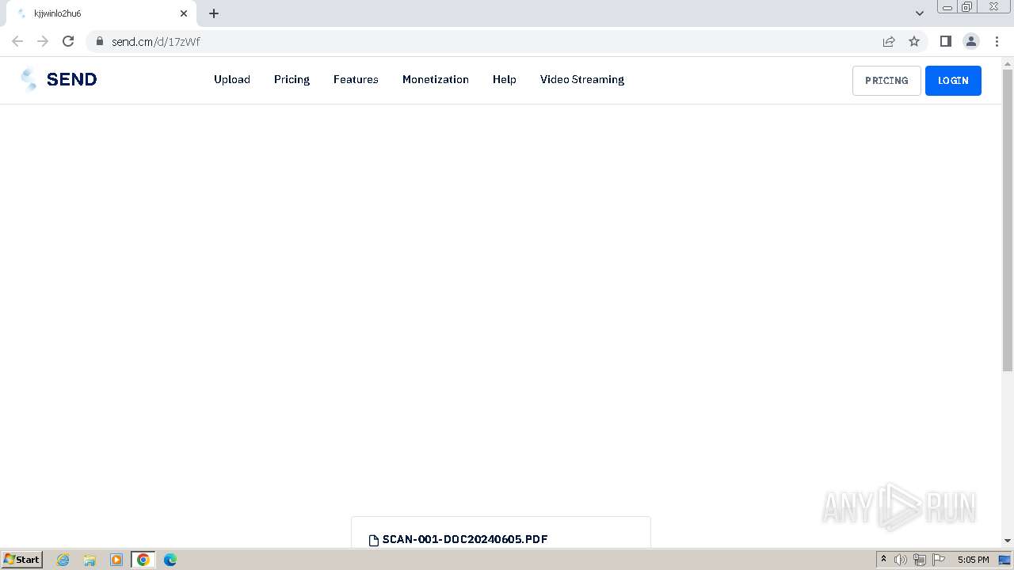Open a new browser tab
The width and height of the screenshot is (1014, 570).
point(214,13)
